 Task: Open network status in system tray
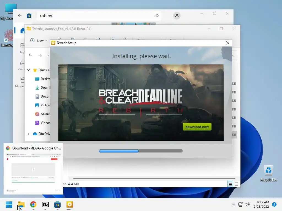[x=240, y=204]
